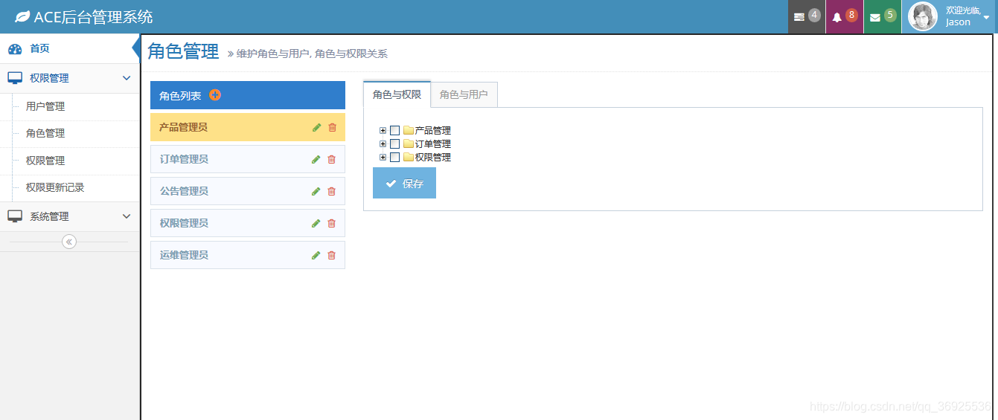The height and width of the screenshot is (420, 998).
Task: Select the 运维管理员 role row
Action: 248,255
